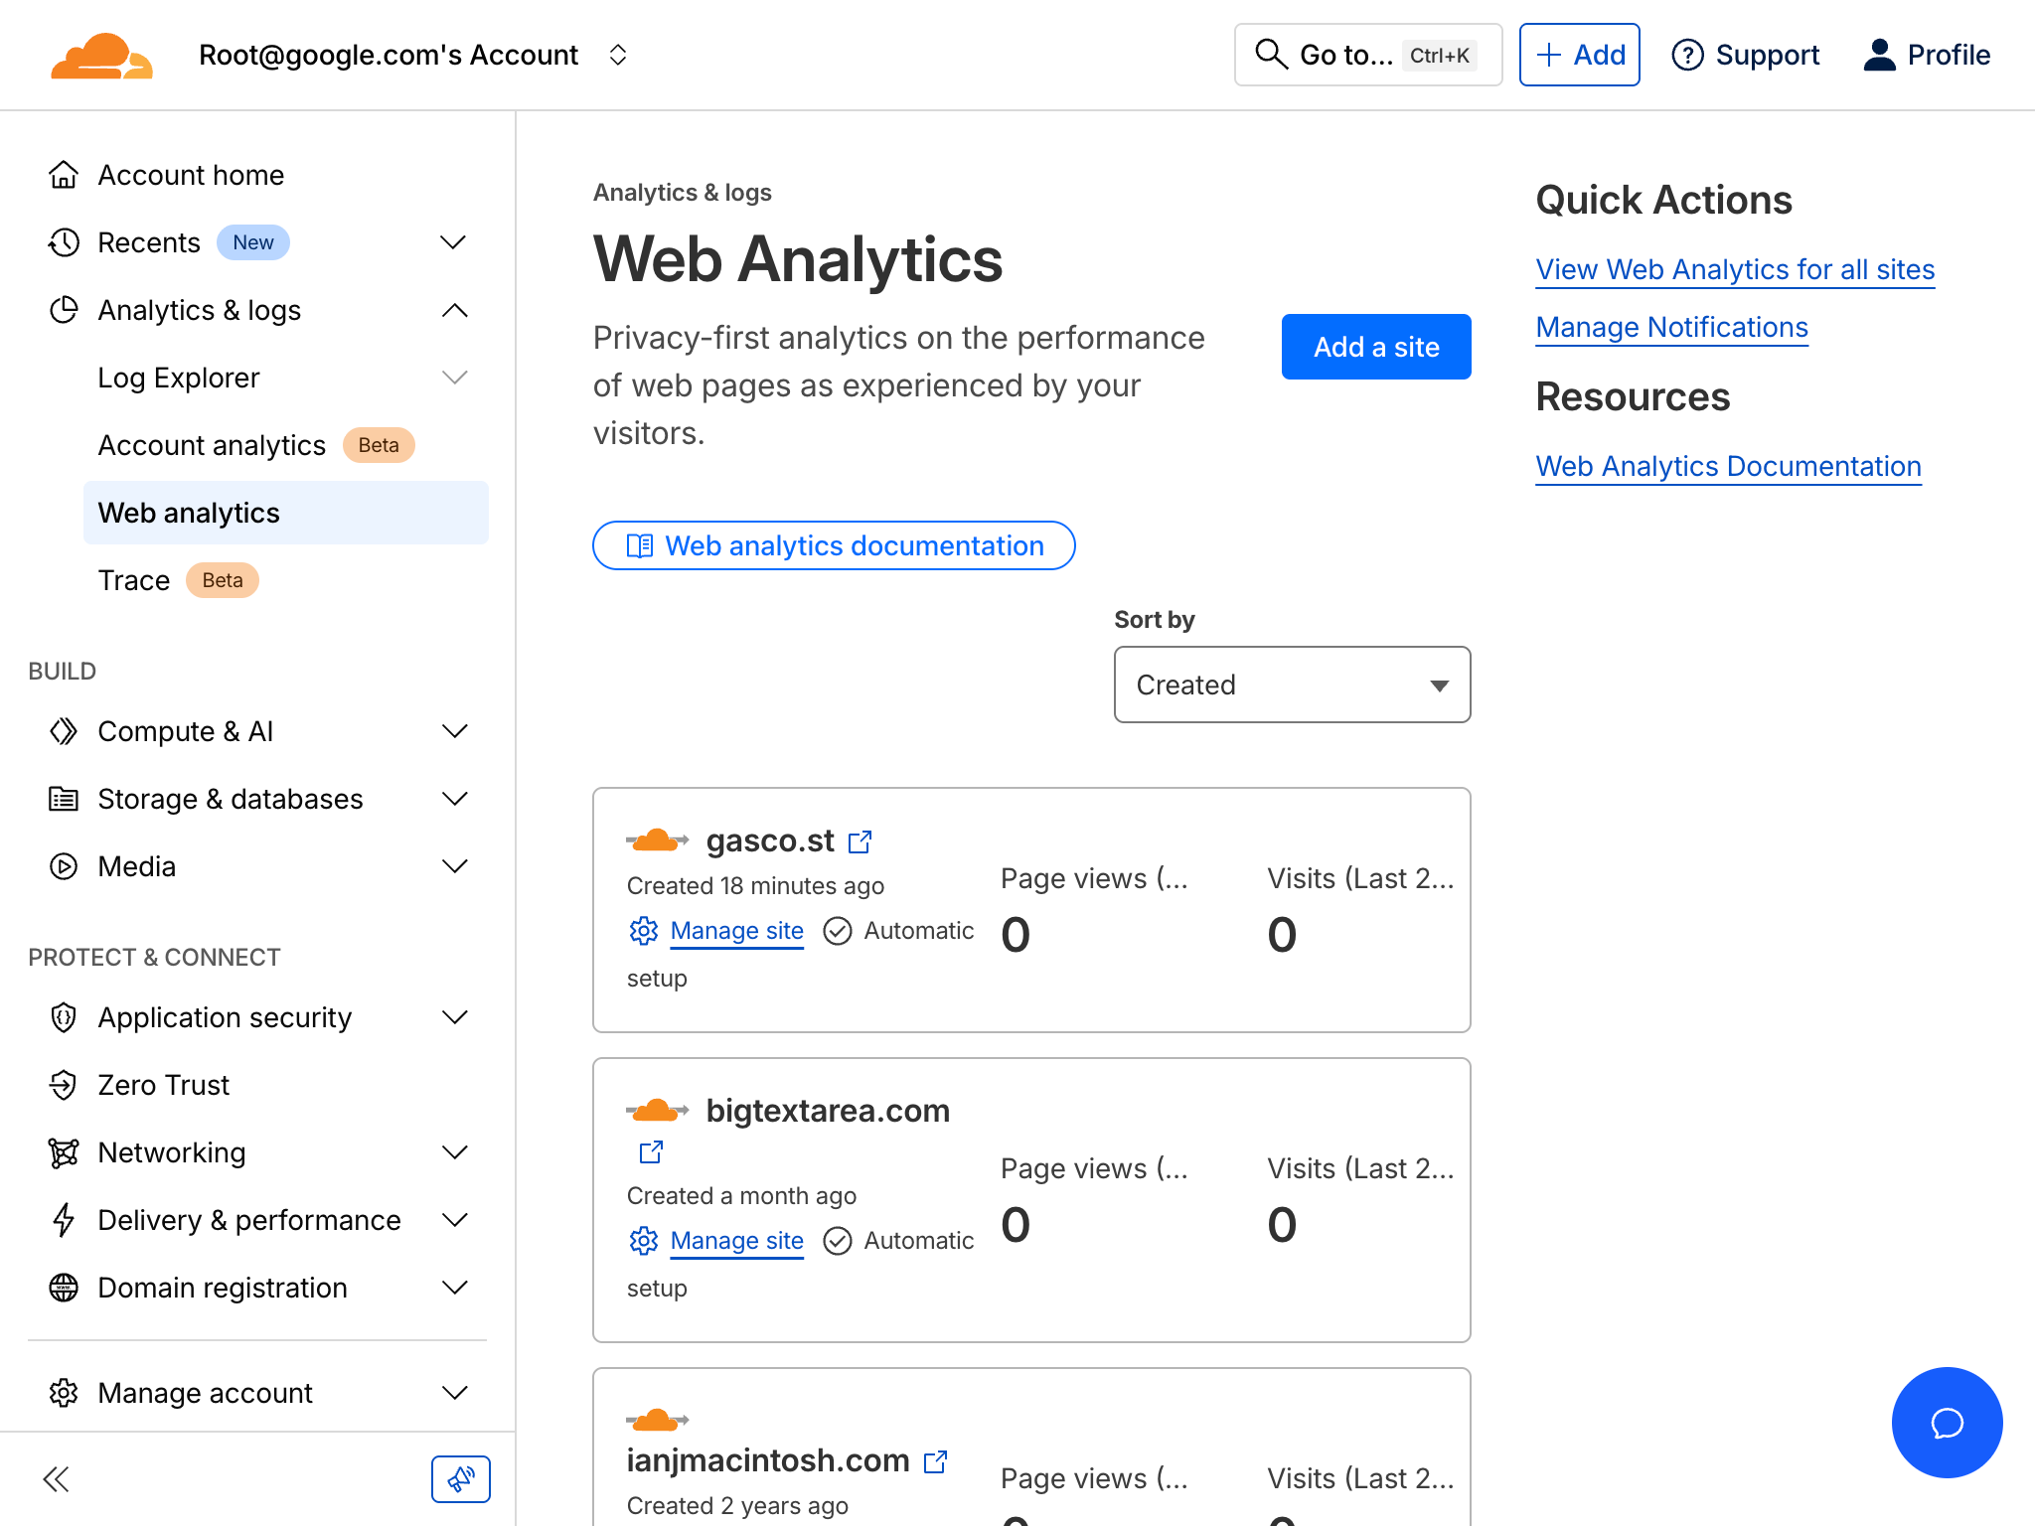Open View Web Analytics for all sites
Viewport: 2035px width, 1526px height.
point(1735,269)
